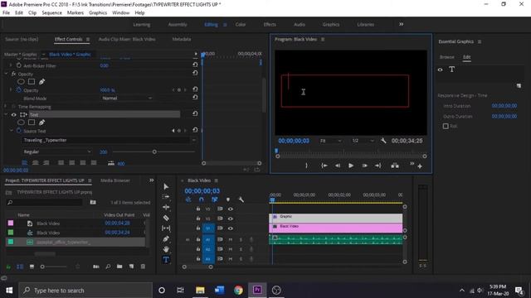The image size is (531, 298).
Task: Expand Time Remapping section
Action: point(6,107)
